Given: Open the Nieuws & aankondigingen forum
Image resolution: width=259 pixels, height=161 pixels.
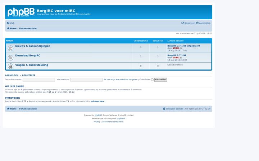Looking at the screenshot, I should [x=33, y=46].
